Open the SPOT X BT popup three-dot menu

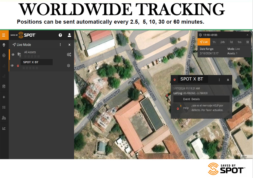[219, 80]
